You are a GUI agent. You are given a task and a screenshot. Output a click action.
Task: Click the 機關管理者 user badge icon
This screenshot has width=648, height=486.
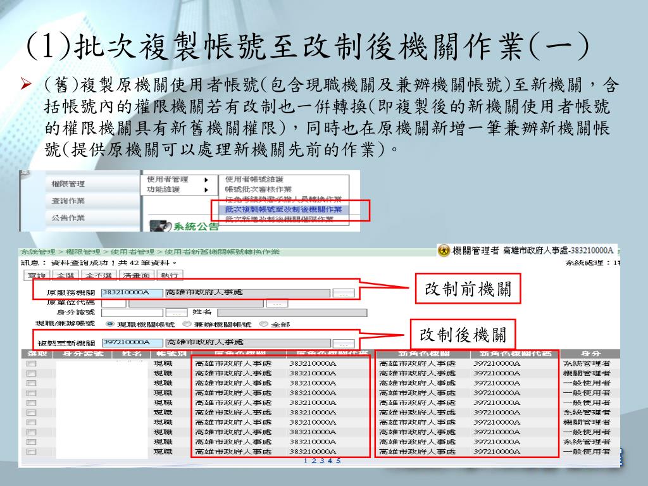(444, 251)
